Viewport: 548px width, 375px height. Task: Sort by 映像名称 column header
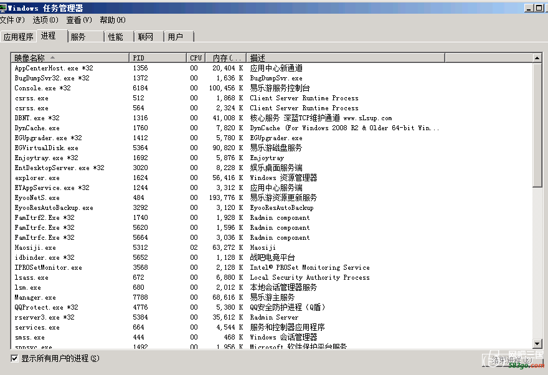(70, 58)
